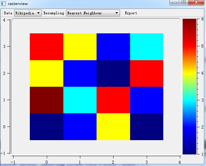
Task: Select the dark navy bottom of colorbar
Action: [x=189, y=150]
